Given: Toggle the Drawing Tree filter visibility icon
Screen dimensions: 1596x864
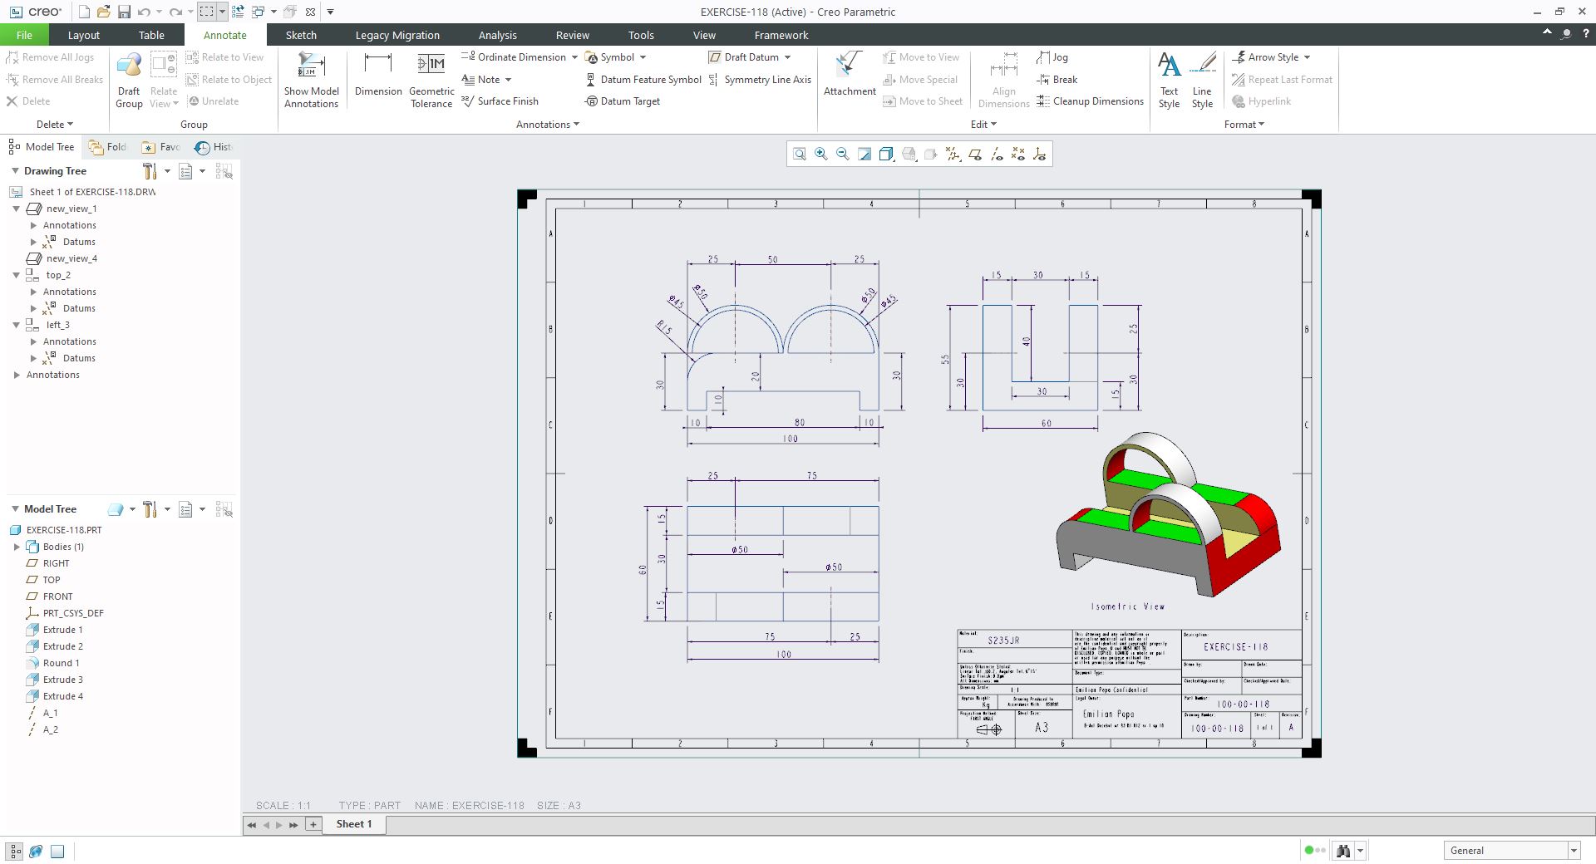Looking at the screenshot, I should coord(224,171).
